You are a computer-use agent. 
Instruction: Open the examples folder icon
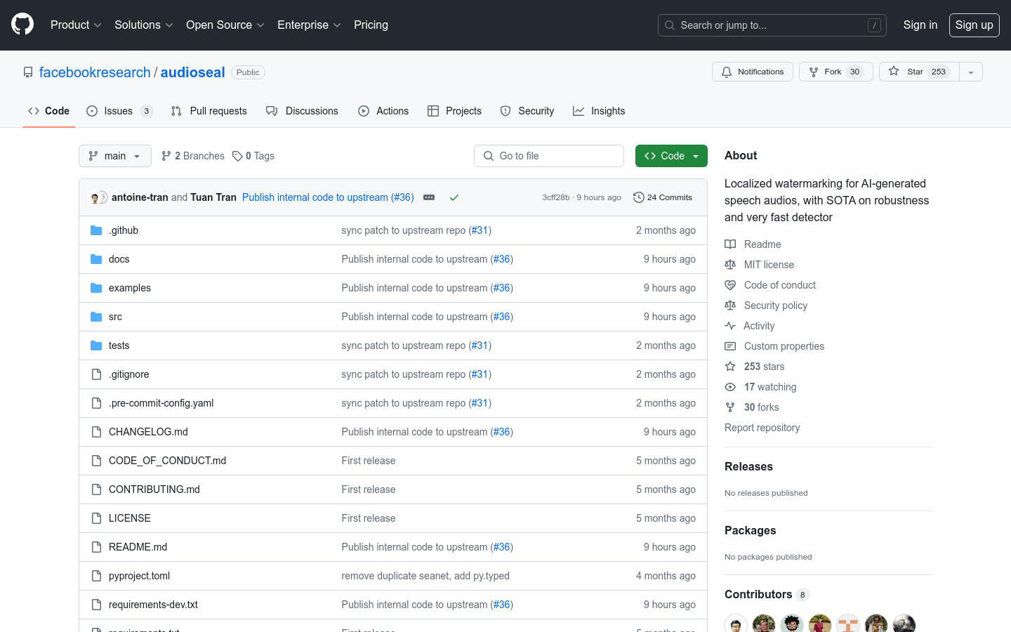(x=96, y=288)
